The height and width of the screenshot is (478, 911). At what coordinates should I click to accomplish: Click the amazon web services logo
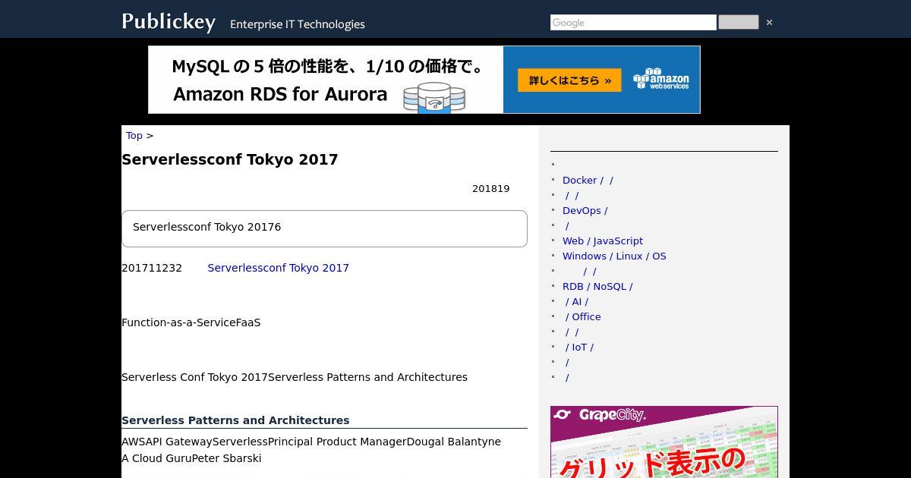[x=661, y=79]
